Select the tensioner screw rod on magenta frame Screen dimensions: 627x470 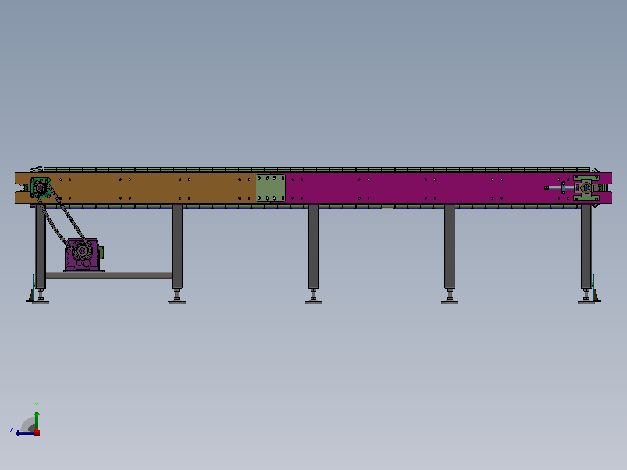tap(560, 188)
